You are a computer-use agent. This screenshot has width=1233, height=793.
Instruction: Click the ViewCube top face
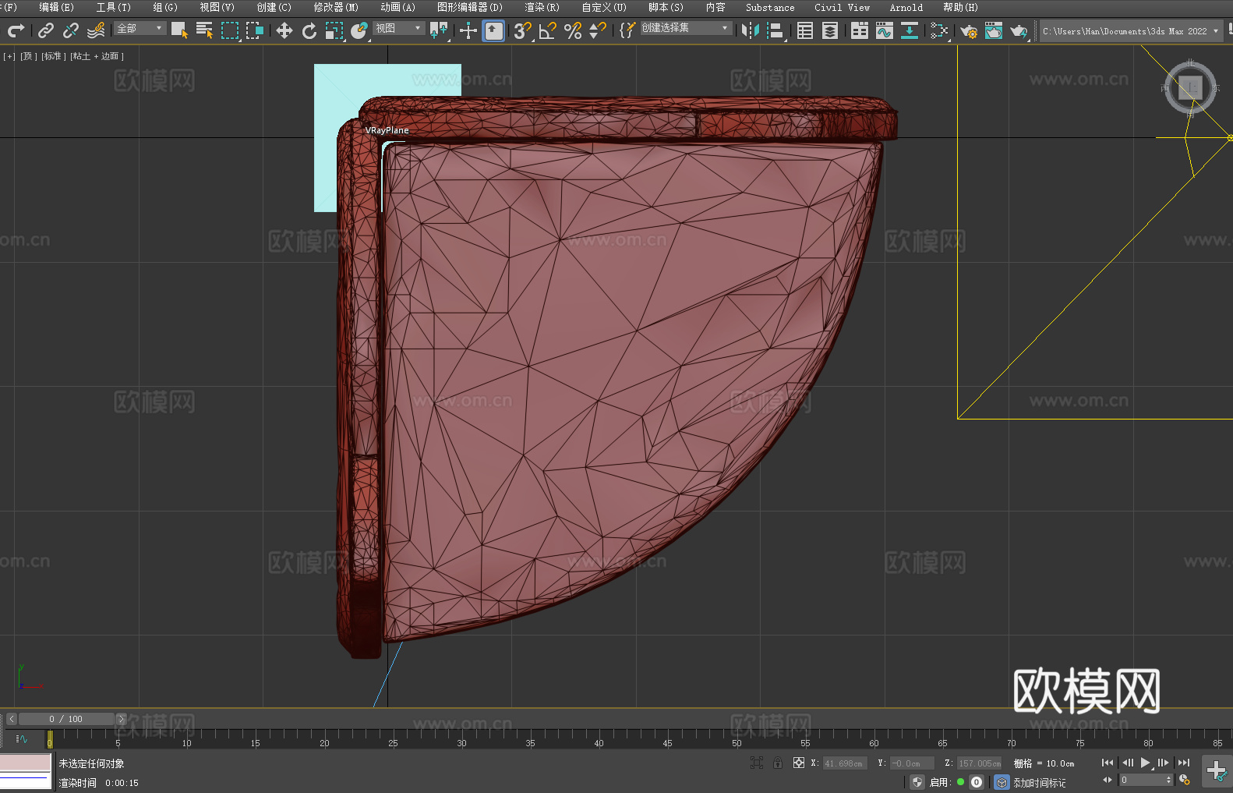pos(1190,87)
